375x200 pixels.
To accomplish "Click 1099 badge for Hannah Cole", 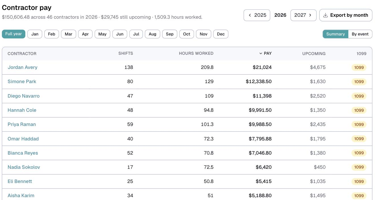I will (359, 110).
